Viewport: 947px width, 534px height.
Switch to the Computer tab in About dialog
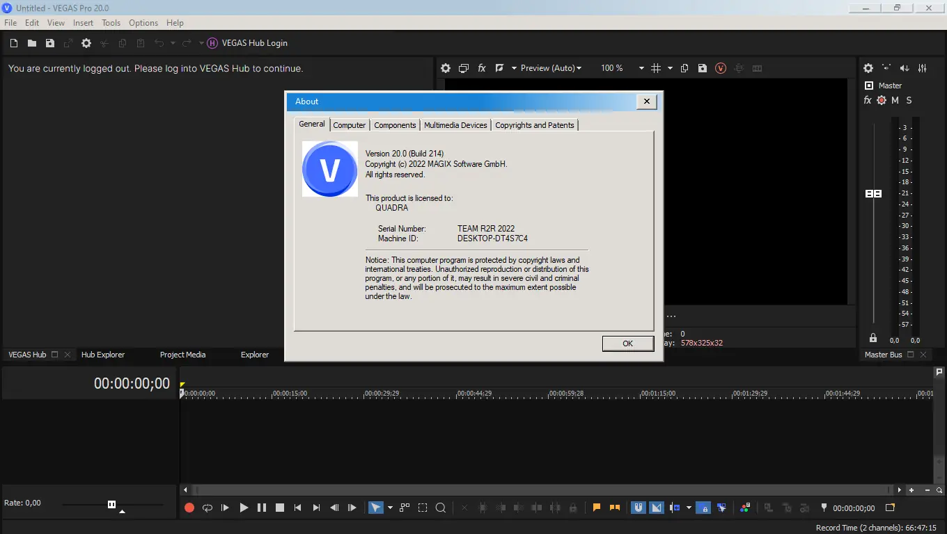click(350, 125)
